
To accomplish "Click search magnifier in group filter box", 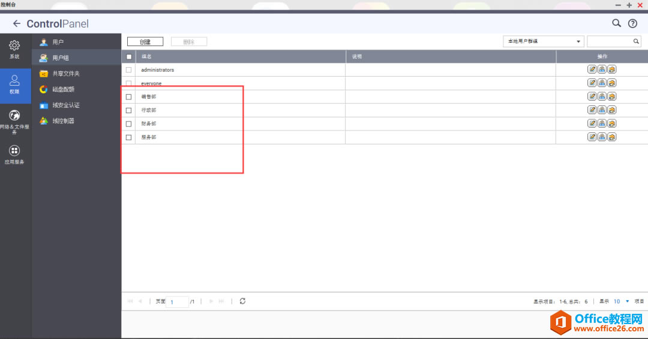I will click(x=636, y=41).
